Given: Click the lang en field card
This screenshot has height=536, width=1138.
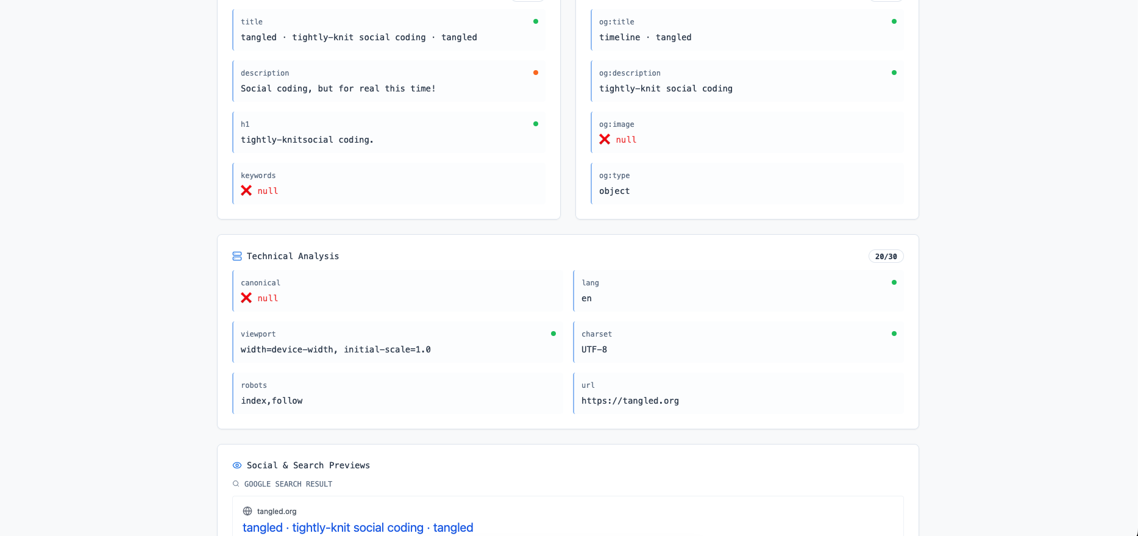Looking at the screenshot, I should point(738,291).
